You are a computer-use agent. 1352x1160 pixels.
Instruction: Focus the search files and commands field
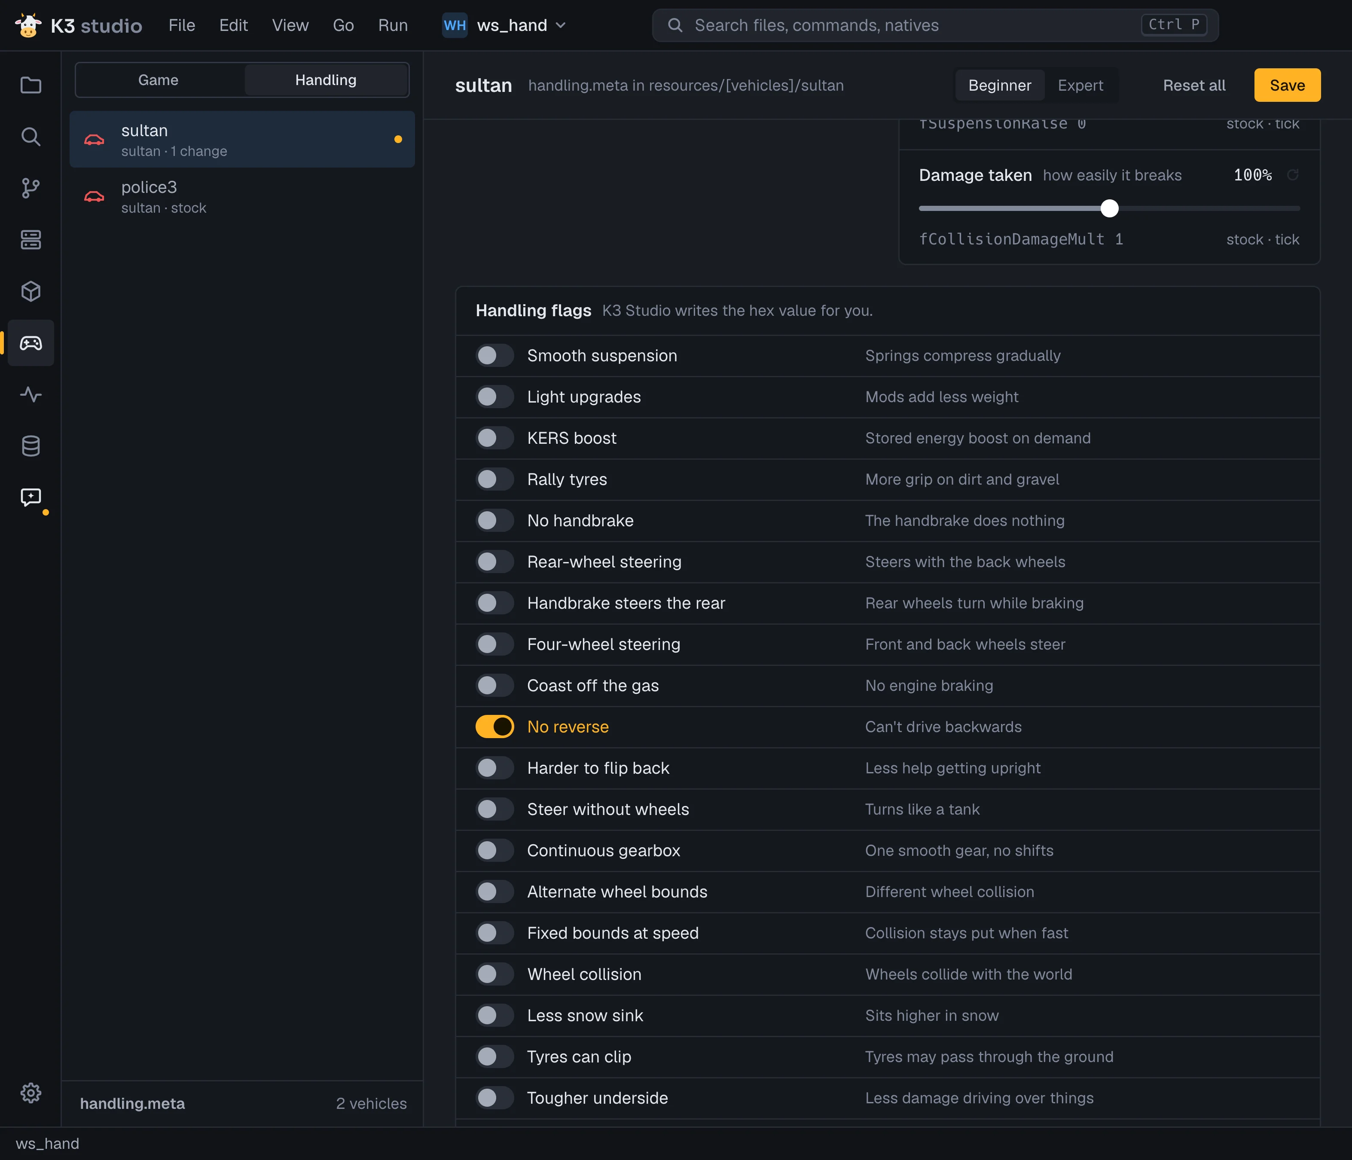coord(935,25)
